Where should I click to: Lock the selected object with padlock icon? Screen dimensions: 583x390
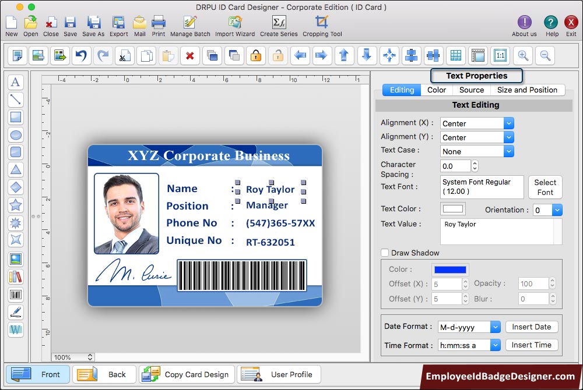pyautogui.click(x=256, y=56)
